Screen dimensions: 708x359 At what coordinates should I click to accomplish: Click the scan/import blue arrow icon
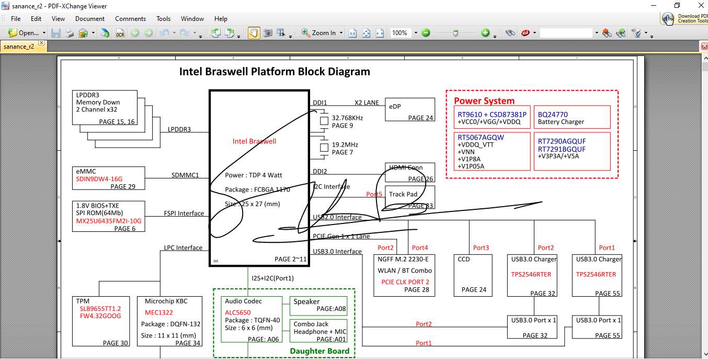tap(105, 32)
